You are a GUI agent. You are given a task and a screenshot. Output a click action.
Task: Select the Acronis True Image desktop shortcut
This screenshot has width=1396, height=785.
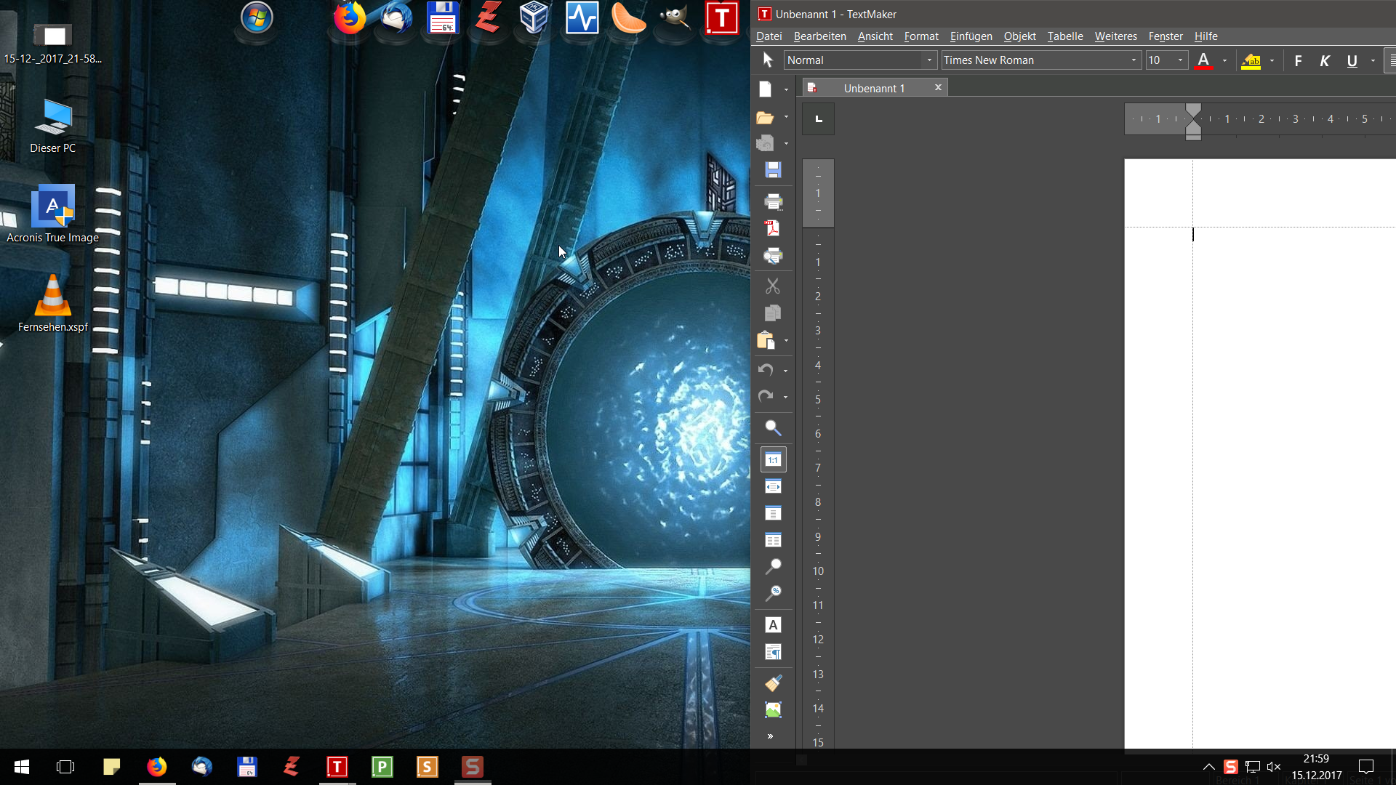tap(52, 214)
